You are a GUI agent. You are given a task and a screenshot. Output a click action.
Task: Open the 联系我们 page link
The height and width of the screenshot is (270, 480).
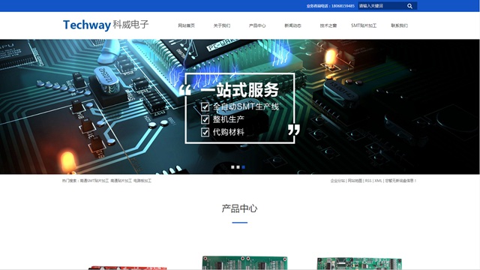(x=399, y=25)
